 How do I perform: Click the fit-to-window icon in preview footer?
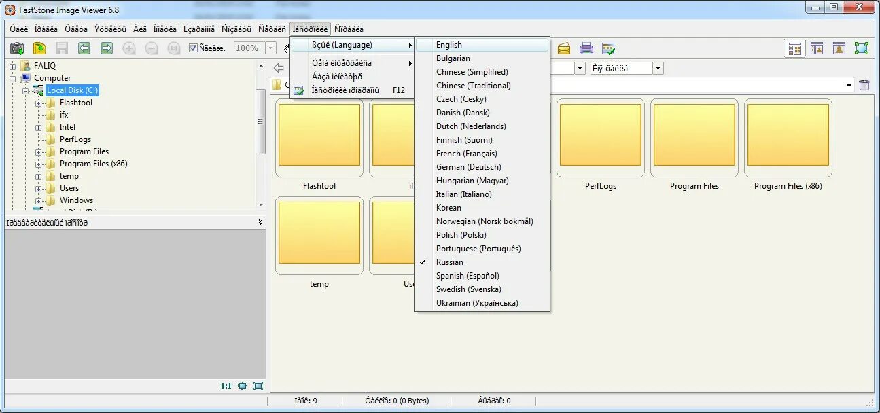243,386
